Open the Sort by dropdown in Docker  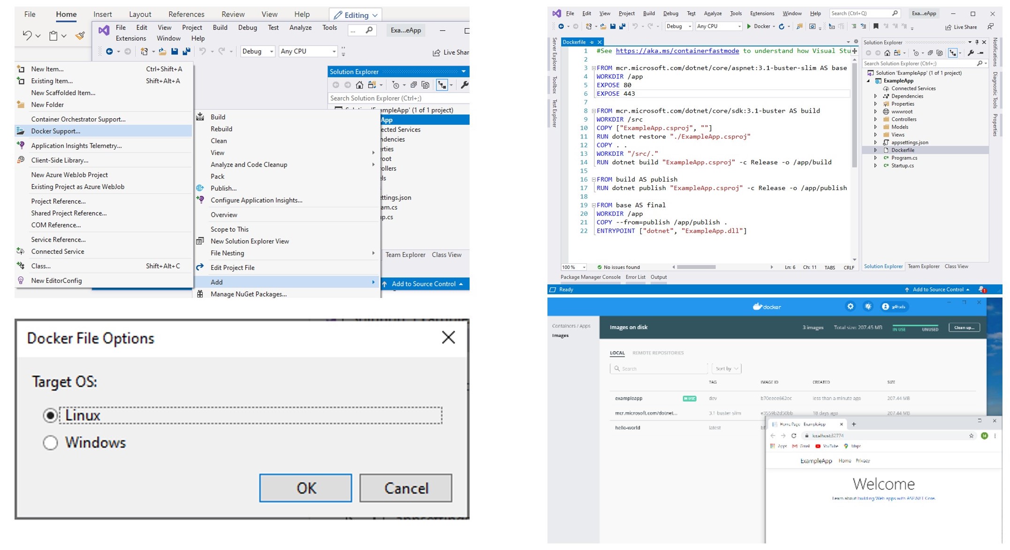tap(727, 368)
